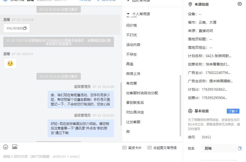Click 收起图文常用语 to hide phrases
Screen dimensions: 246x162
(162, 148)
